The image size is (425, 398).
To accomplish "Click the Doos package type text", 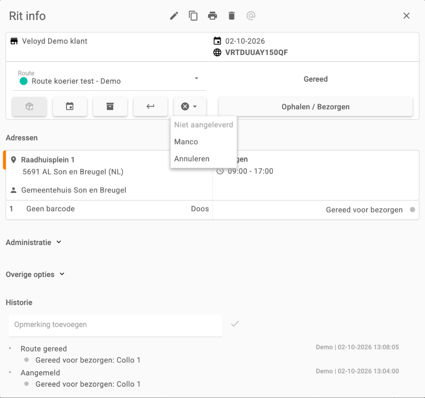I will click(x=200, y=209).
